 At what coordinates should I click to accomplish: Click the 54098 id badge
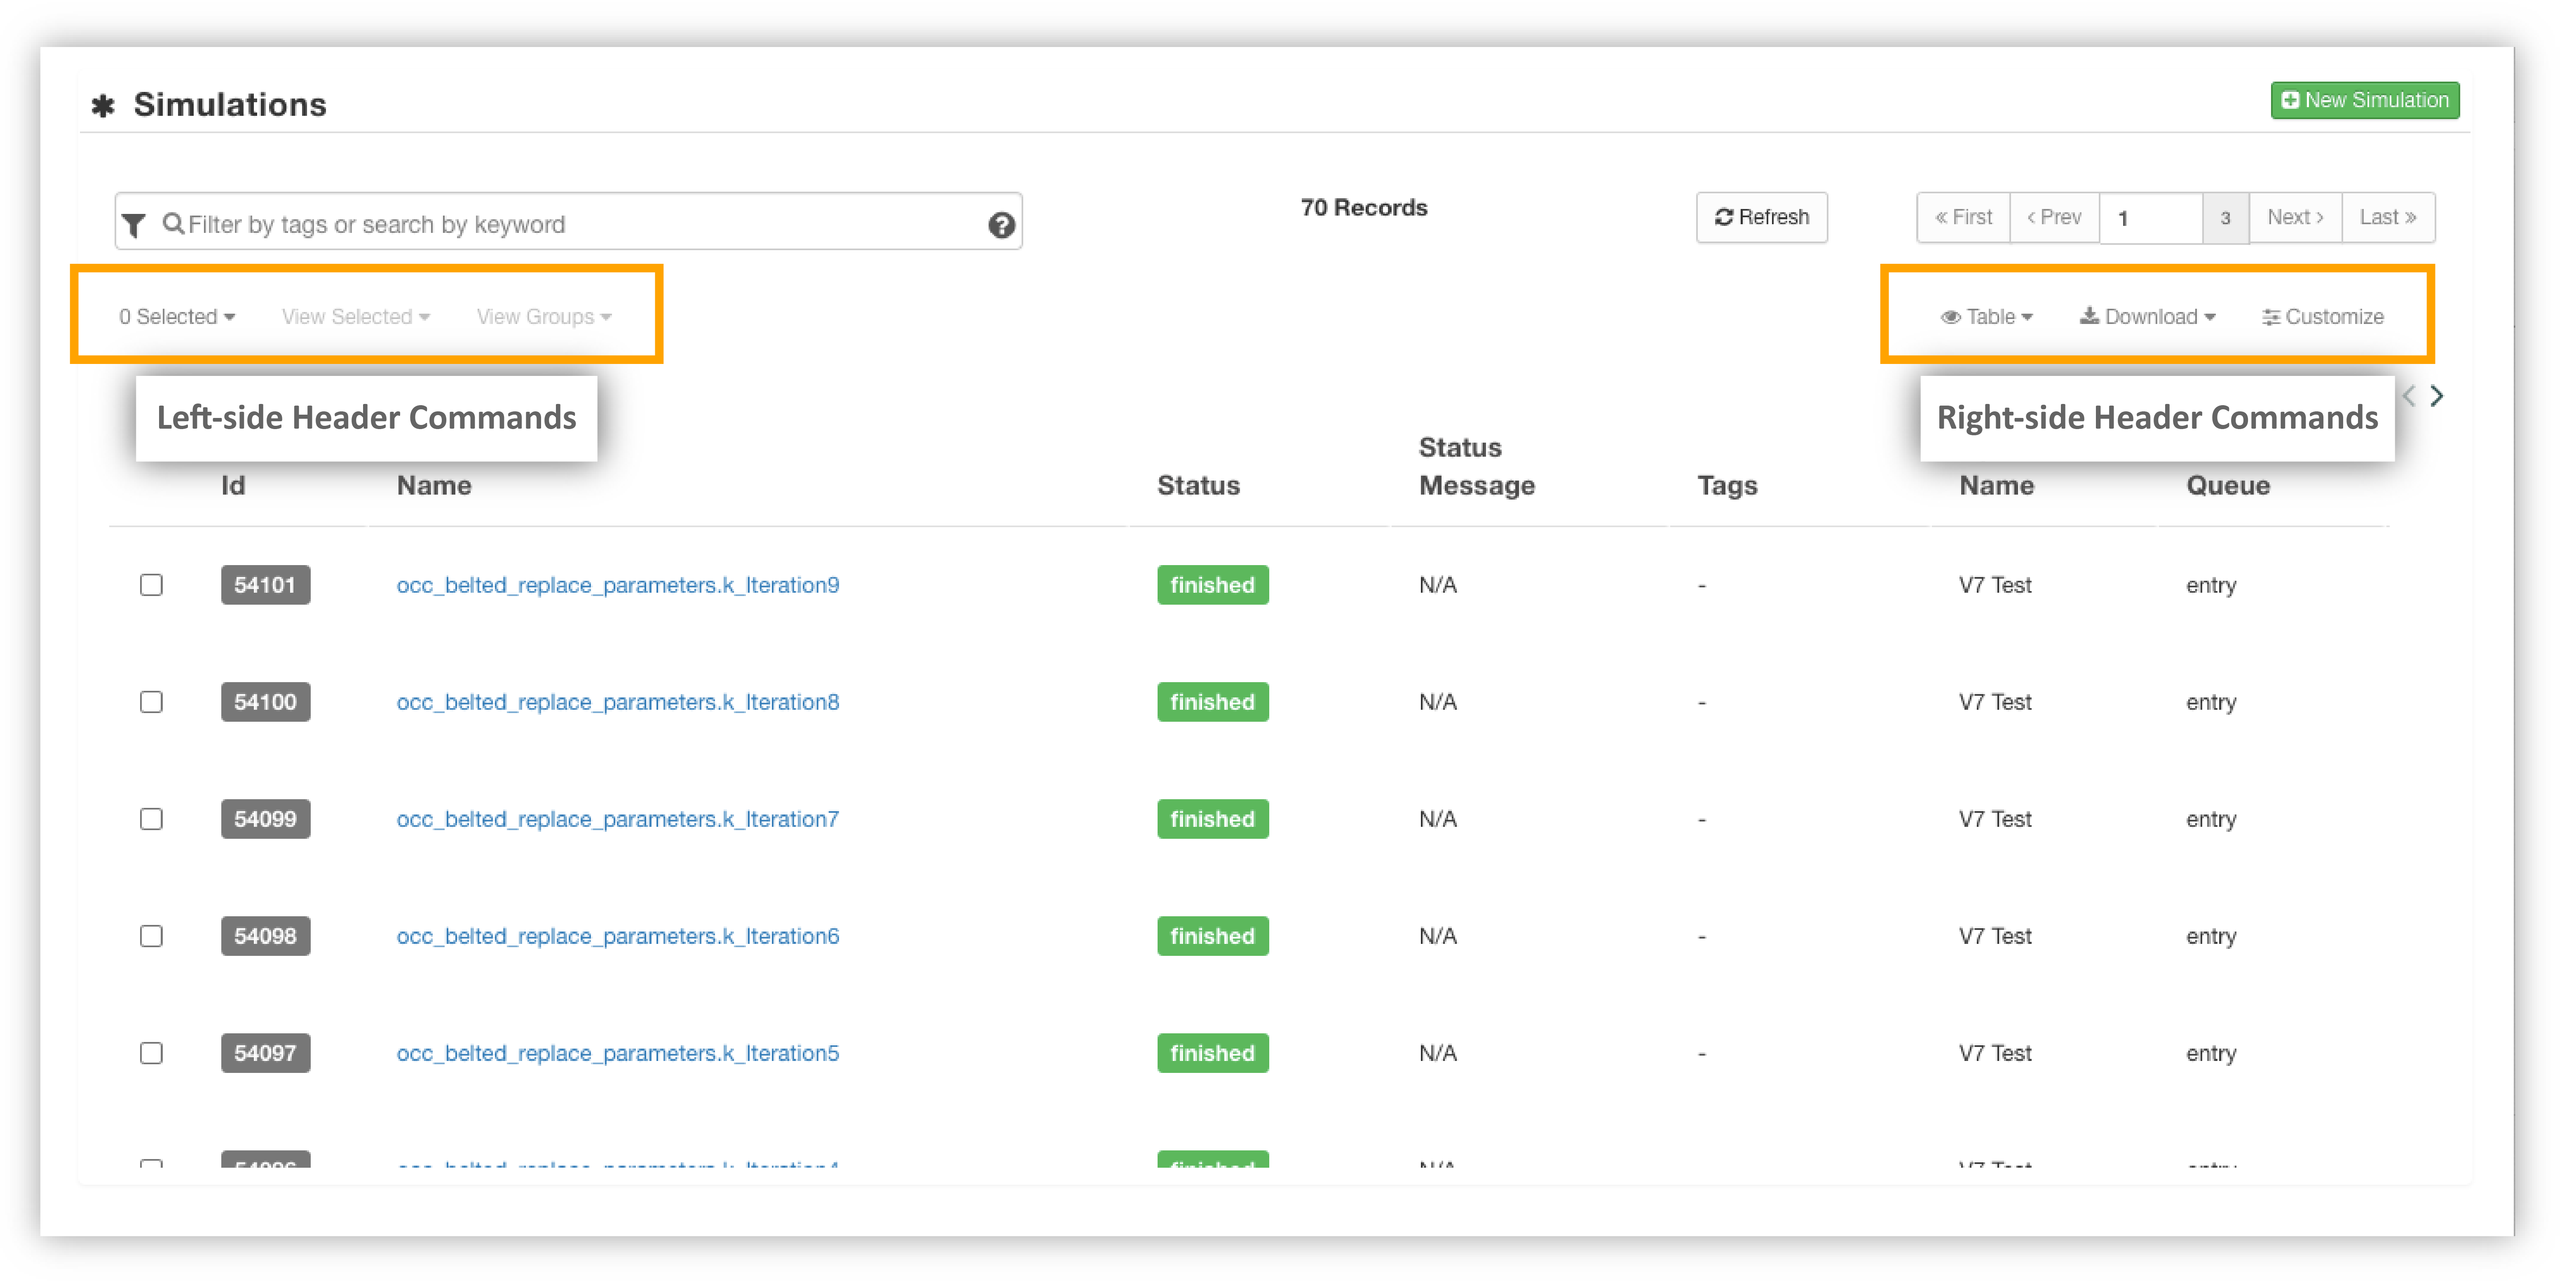click(x=265, y=936)
